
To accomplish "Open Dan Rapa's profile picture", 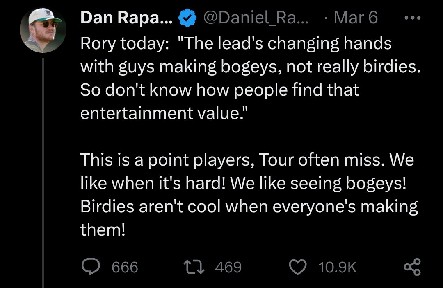I will click(43, 31).
